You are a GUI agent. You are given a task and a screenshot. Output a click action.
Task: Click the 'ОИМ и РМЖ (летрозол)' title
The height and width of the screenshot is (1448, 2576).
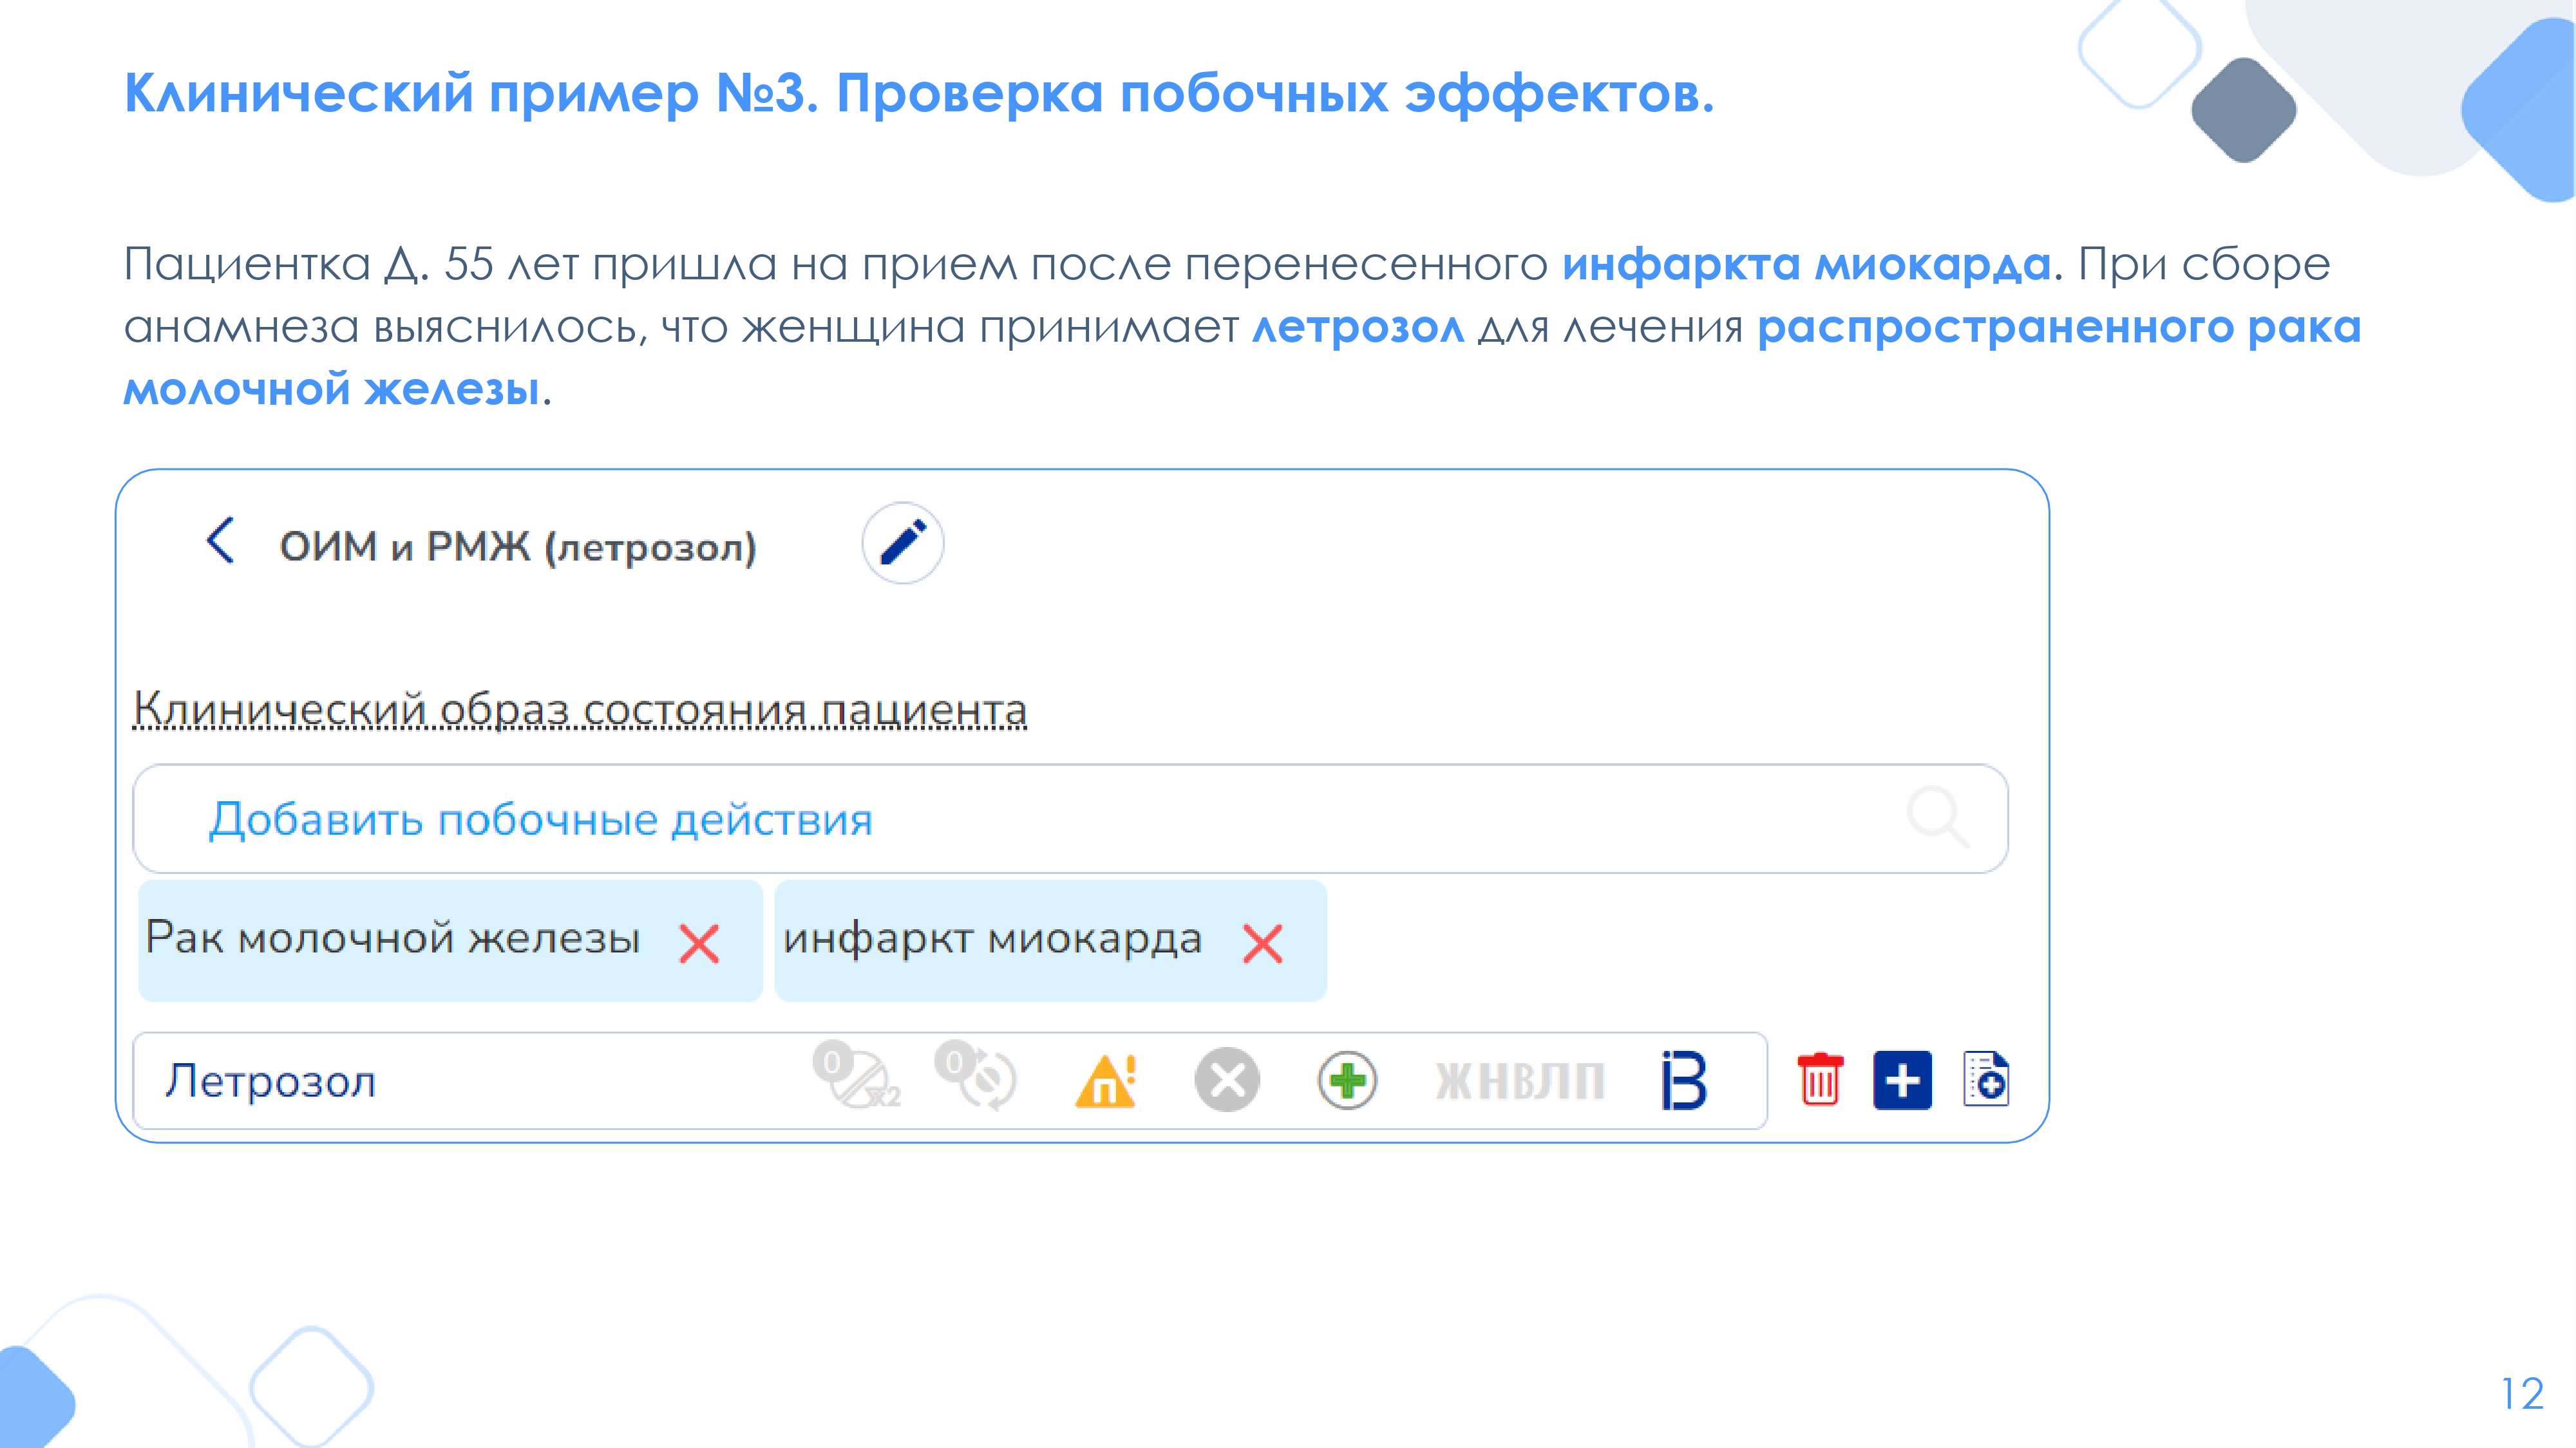click(x=518, y=546)
